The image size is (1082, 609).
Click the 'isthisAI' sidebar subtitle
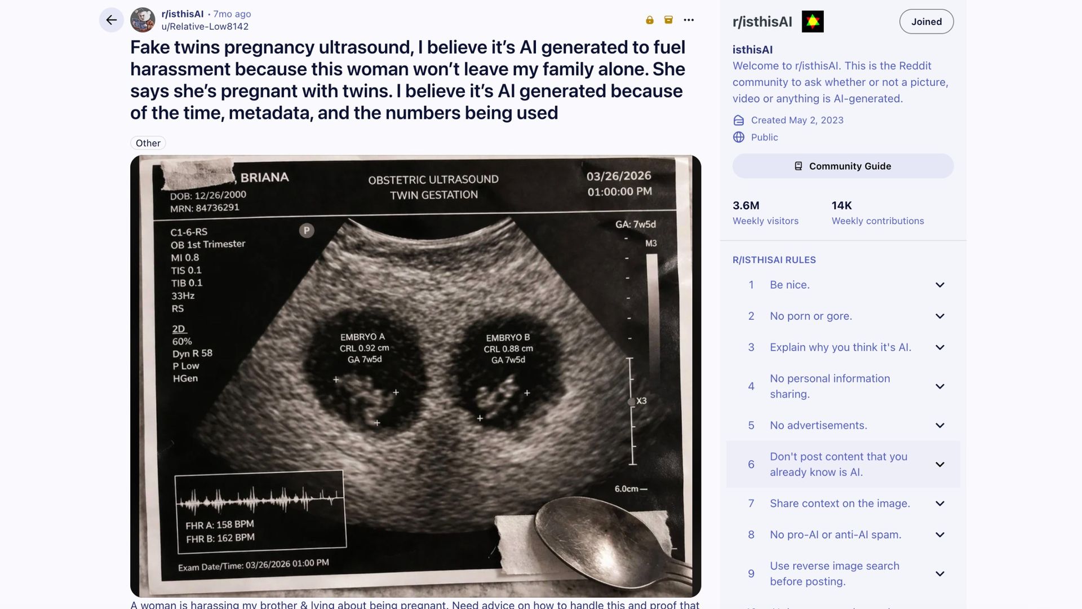pyautogui.click(x=752, y=50)
